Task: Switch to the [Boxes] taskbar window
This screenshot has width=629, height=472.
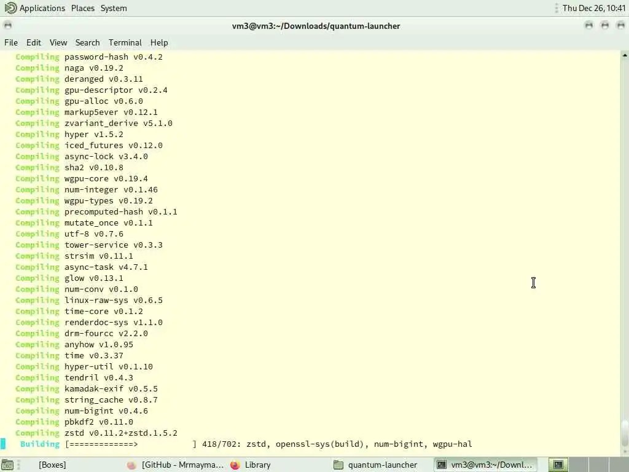Action: 52,465
